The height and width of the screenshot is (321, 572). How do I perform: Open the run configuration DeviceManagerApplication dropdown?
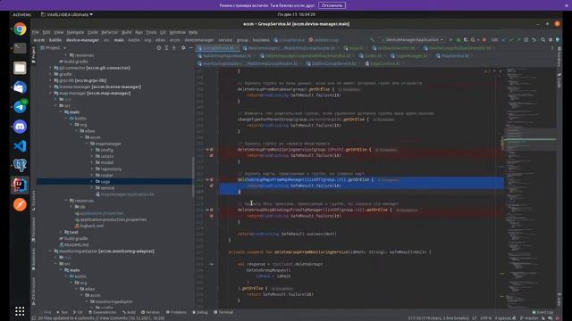coord(412,39)
